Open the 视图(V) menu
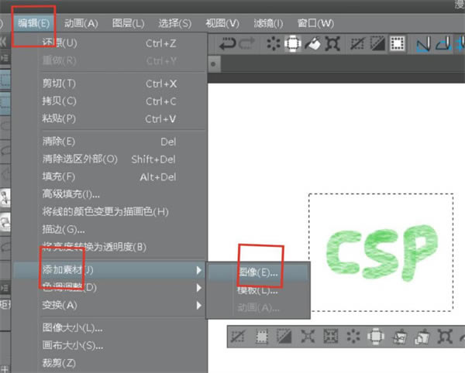Image resolution: width=465 pixels, height=373 pixels. tap(222, 23)
